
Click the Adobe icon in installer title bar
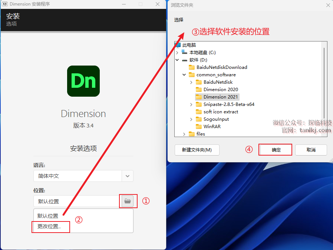[x=5, y=4]
